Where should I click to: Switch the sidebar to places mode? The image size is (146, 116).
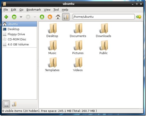coord(6,104)
